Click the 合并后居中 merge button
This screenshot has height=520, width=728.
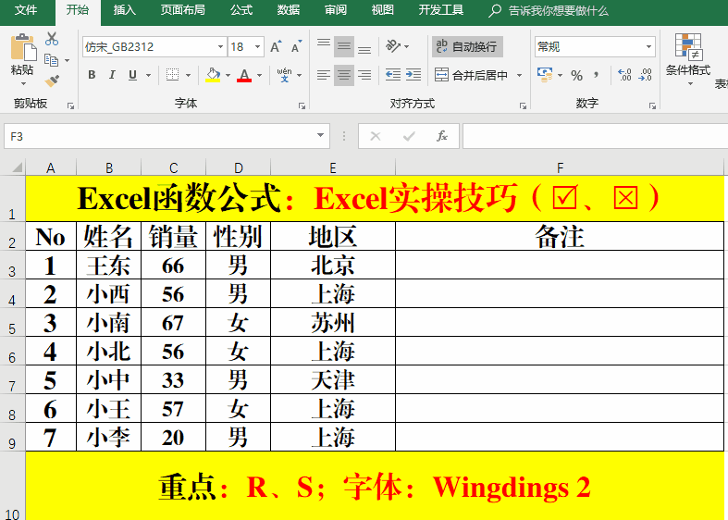pos(472,75)
